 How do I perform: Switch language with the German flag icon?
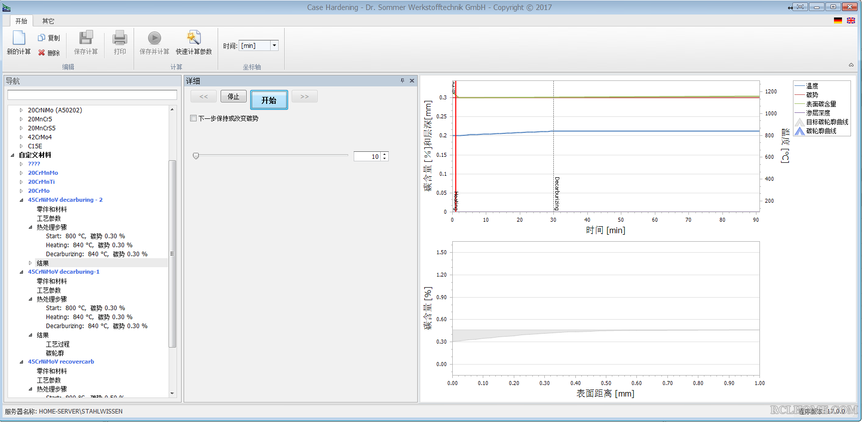pyautogui.click(x=838, y=20)
